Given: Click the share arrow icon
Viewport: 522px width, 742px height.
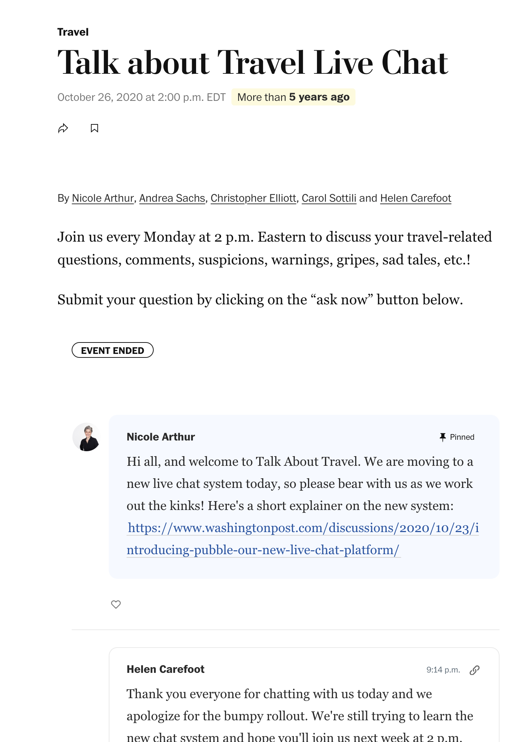Looking at the screenshot, I should (x=63, y=128).
